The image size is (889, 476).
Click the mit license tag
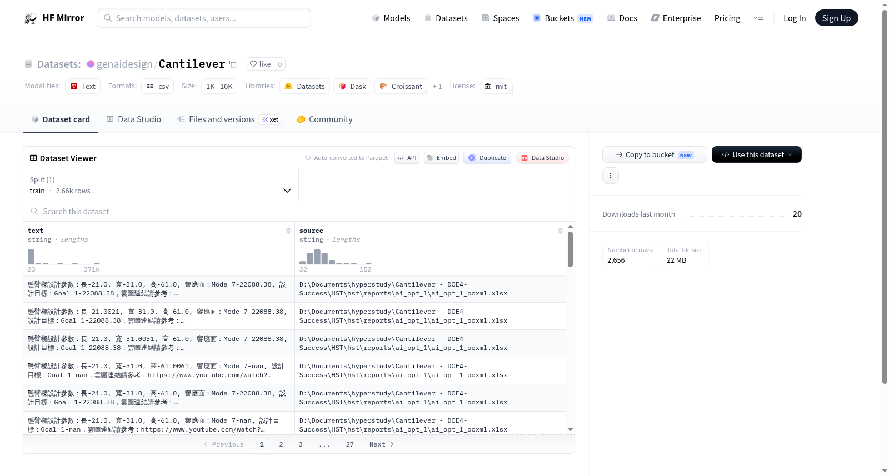pyautogui.click(x=496, y=86)
